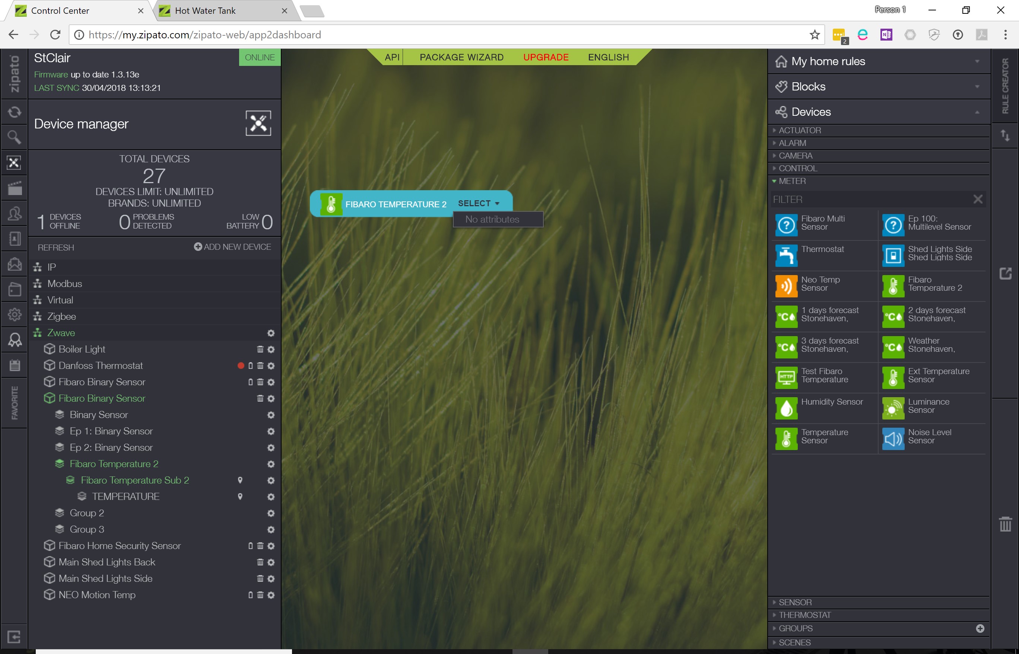
Task: Collapse the METER device category
Action: point(792,181)
